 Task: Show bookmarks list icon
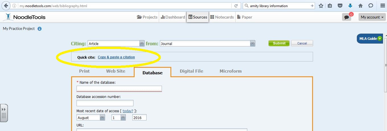point(330,6)
